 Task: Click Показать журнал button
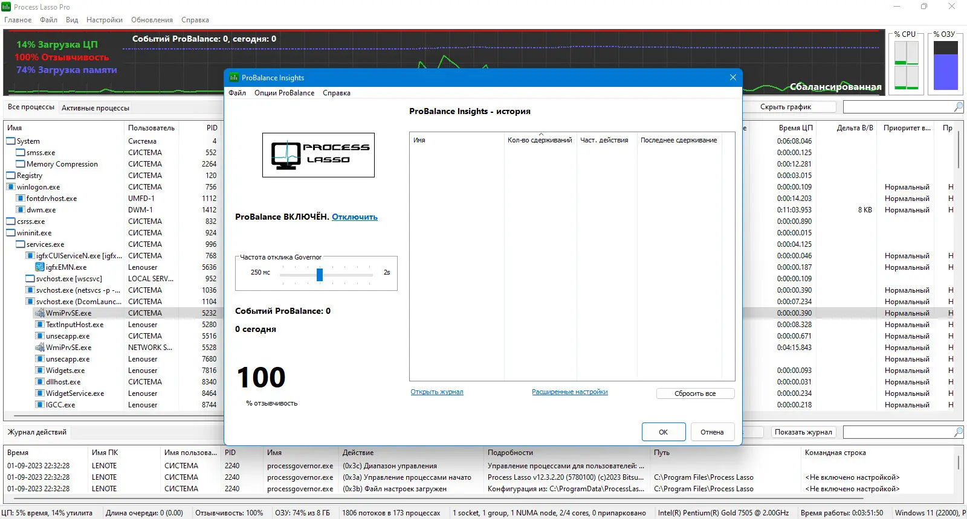[x=803, y=432]
